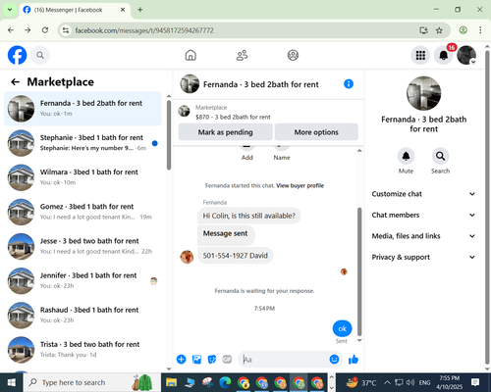
Task: Go back from Marketplace chats list
Action: [15, 81]
